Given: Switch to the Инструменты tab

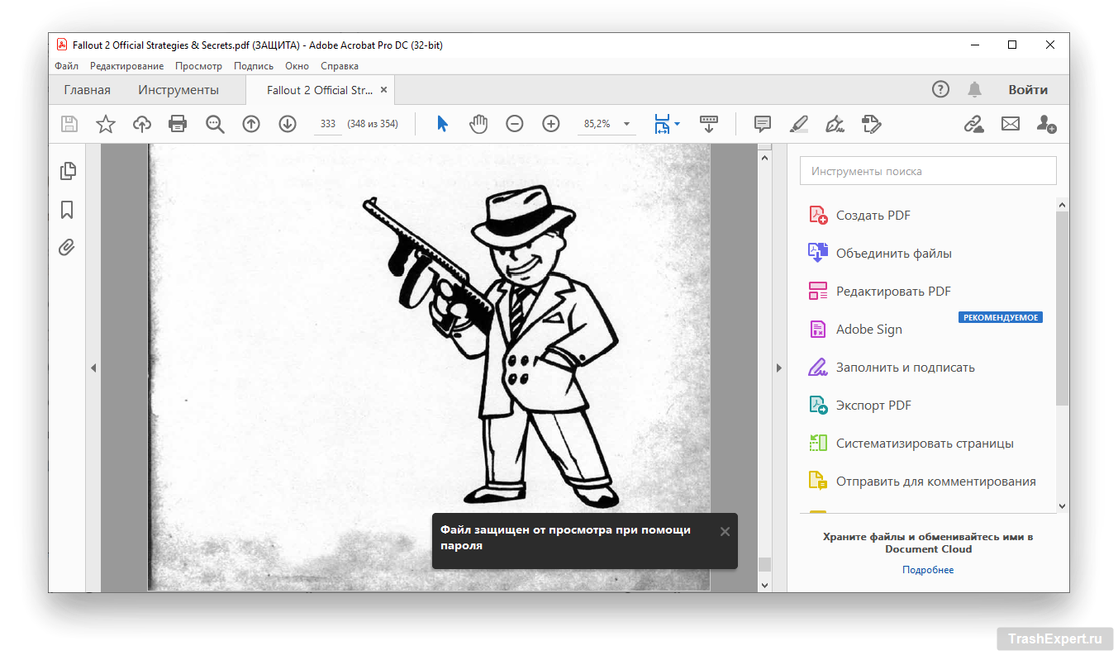Looking at the screenshot, I should (x=178, y=90).
